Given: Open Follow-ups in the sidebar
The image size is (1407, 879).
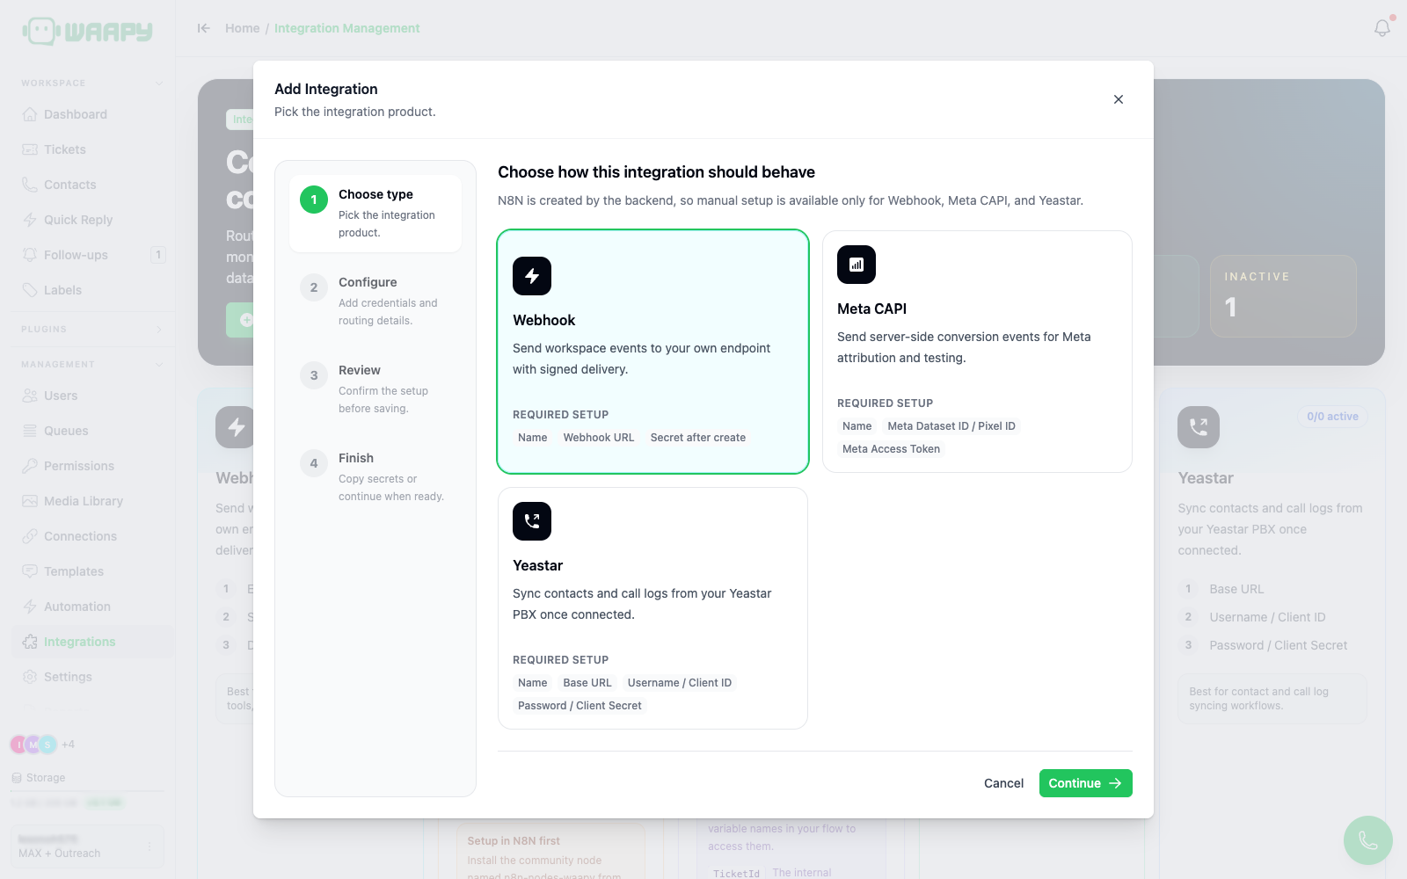Looking at the screenshot, I should tap(93, 255).
